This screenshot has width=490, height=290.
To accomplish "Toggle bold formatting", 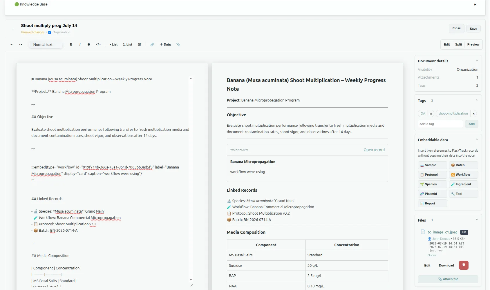I will pos(71,45).
